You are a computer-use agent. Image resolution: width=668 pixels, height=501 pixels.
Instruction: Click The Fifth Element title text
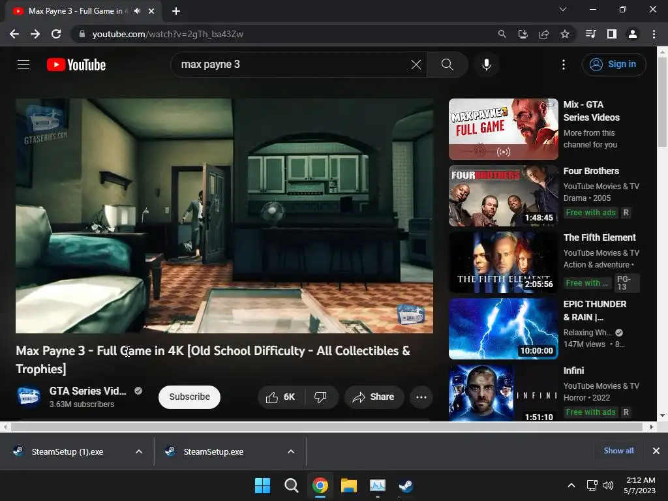point(600,237)
